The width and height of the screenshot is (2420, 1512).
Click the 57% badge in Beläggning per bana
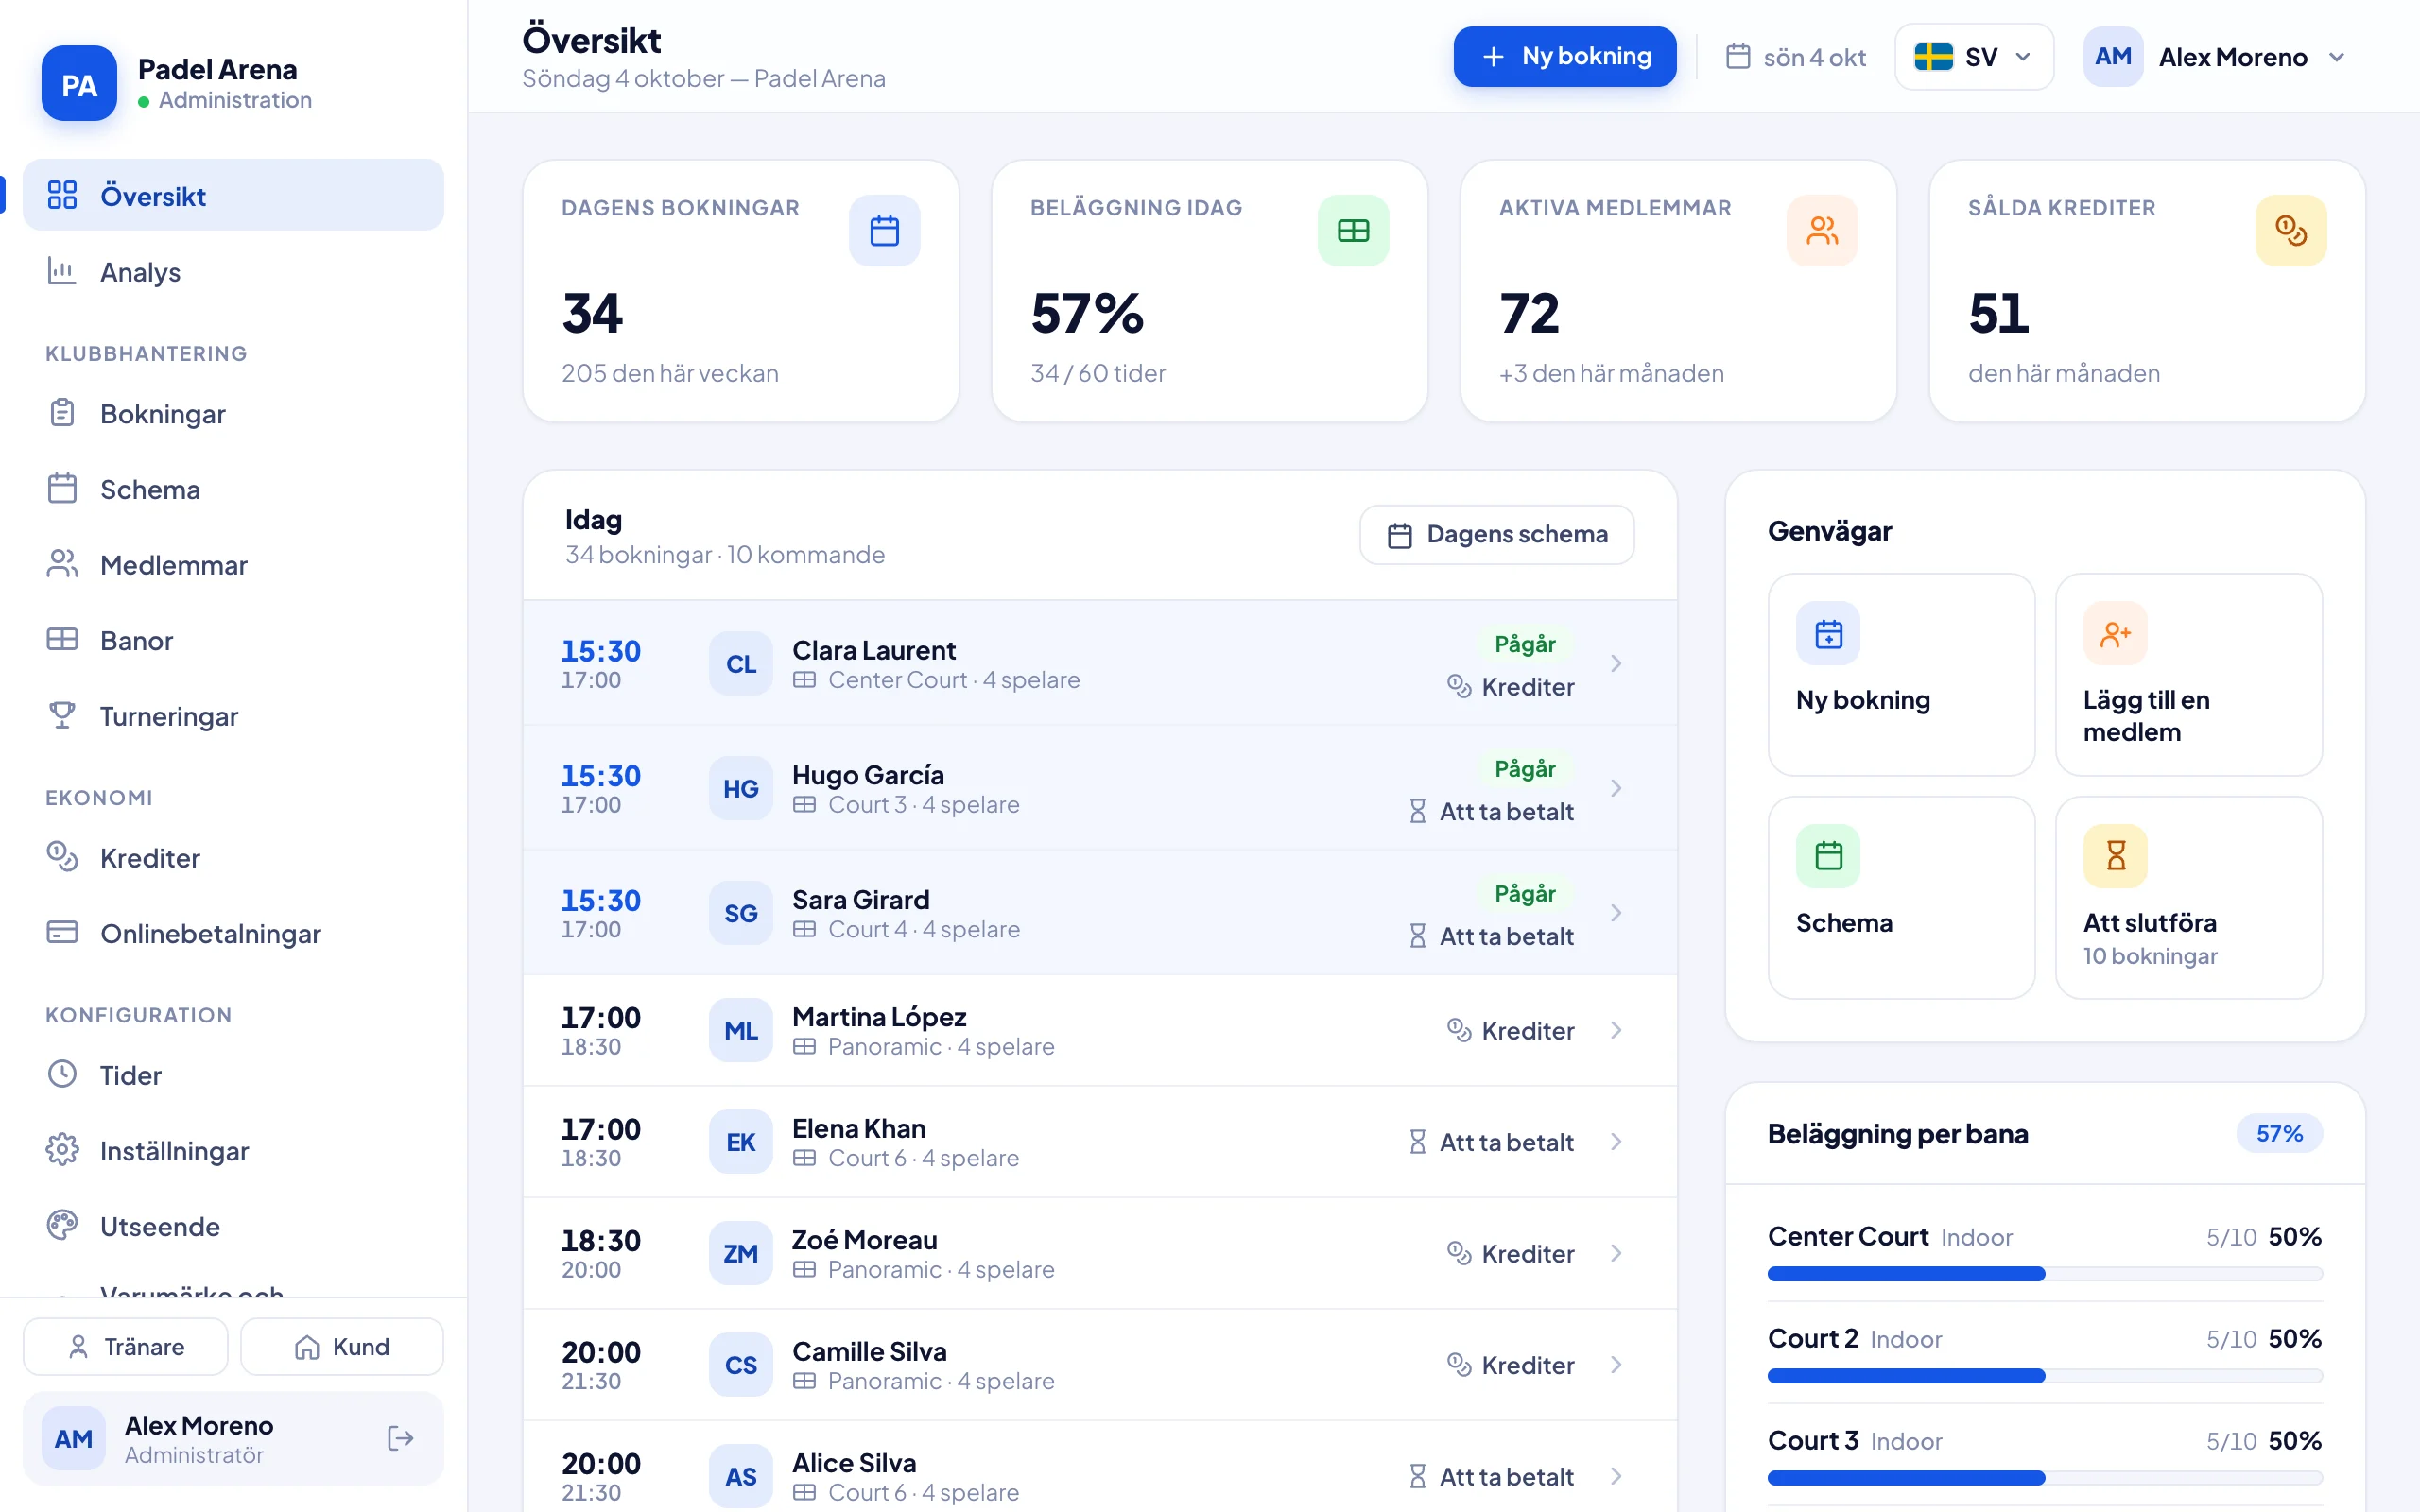[2279, 1134]
